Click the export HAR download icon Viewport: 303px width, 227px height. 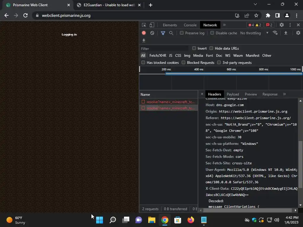pyautogui.click(x=144, y=40)
